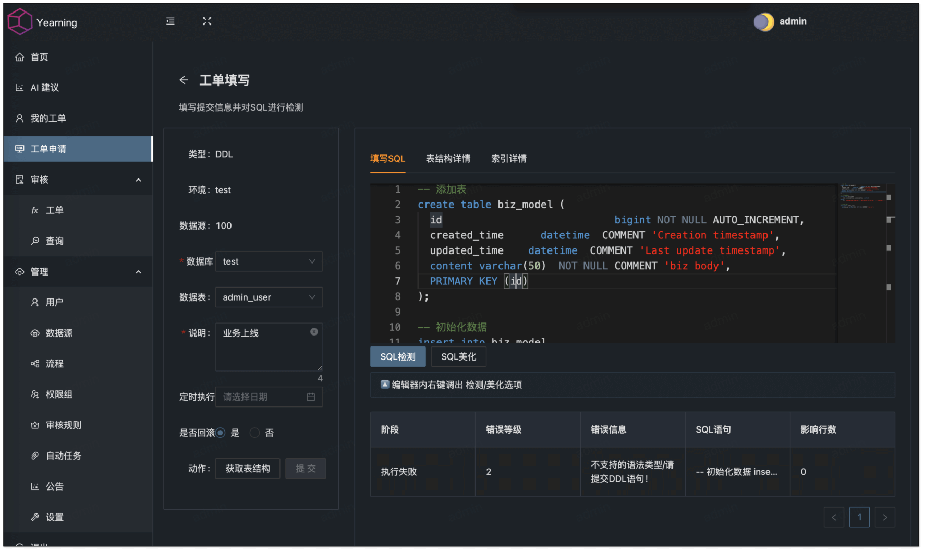Select 数据源 in the sidebar

pyautogui.click(x=57, y=333)
